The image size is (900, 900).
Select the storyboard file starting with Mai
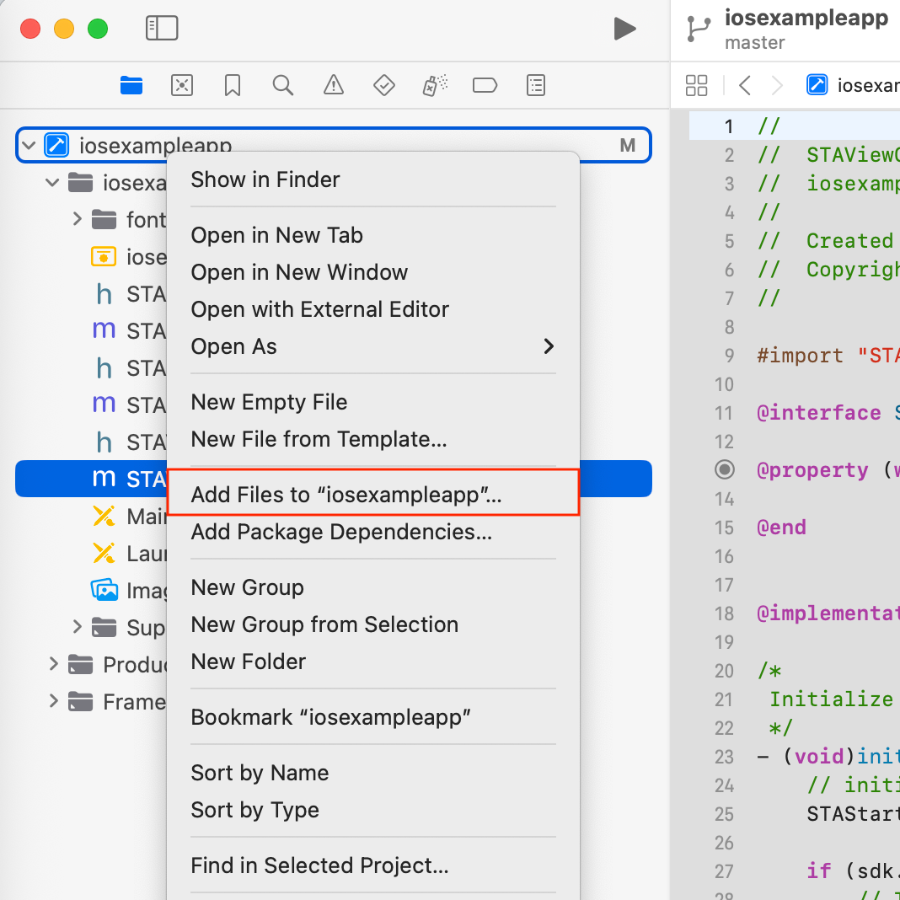coord(129,516)
